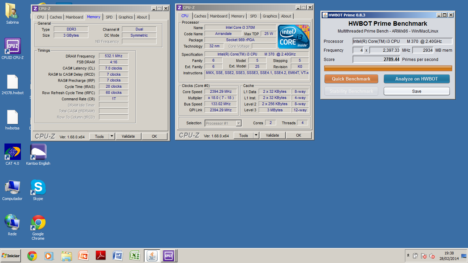The width and height of the screenshot is (468, 263).
Task: Open the SPD tab in the CPU CPU-Z window
Action: point(253,16)
